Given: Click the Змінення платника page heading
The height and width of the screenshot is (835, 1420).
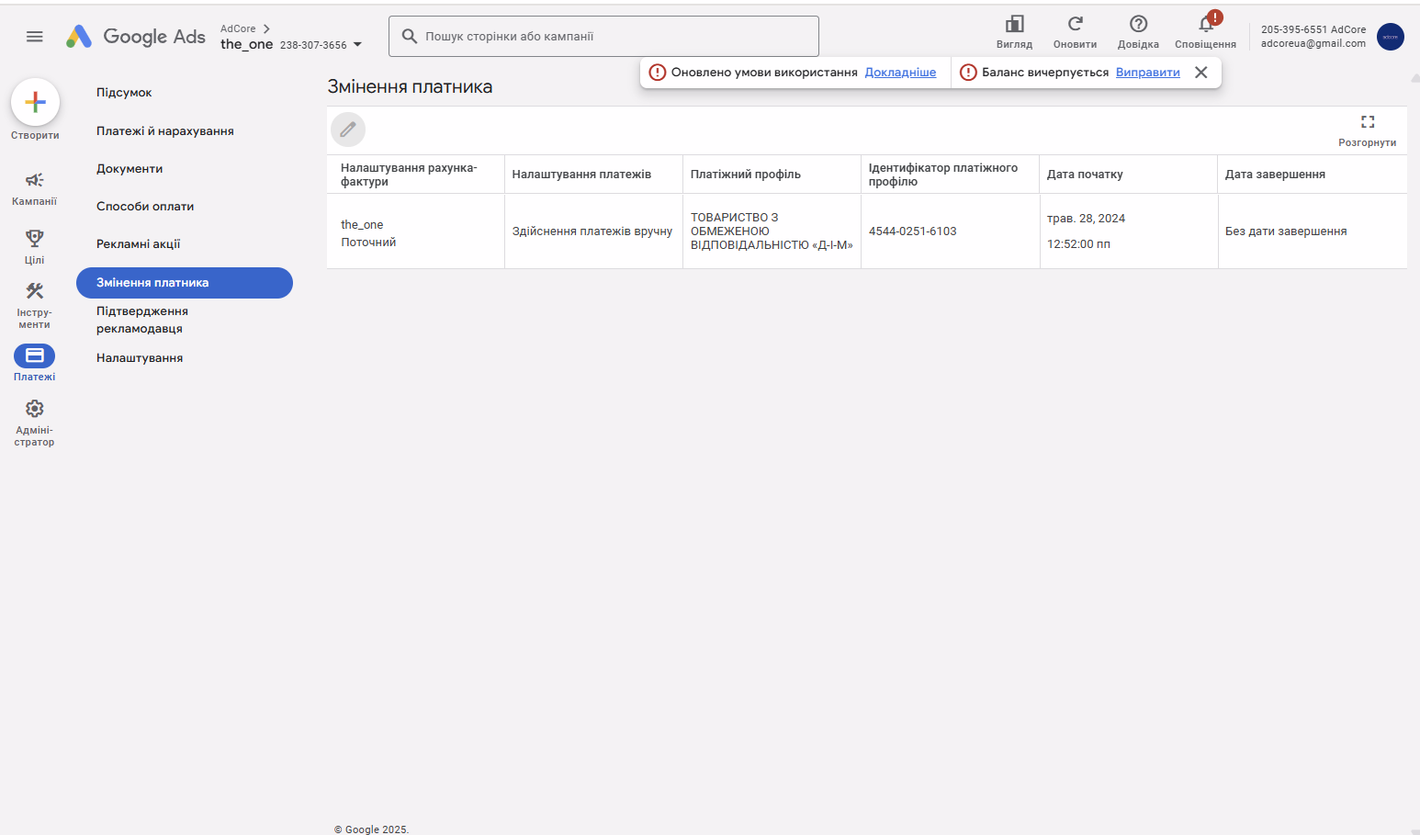Looking at the screenshot, I should tap(410, 87).
